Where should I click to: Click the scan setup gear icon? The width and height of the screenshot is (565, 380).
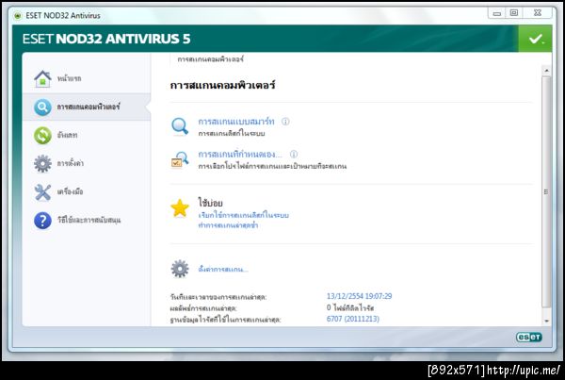coord(180,269)
